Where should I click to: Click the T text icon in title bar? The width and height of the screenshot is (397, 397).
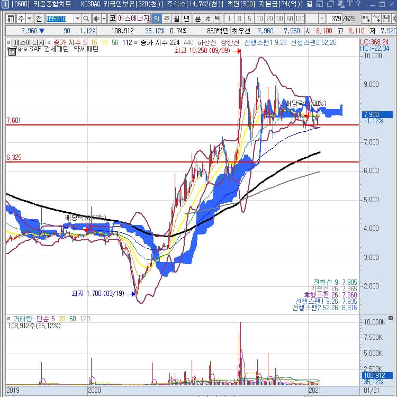(350, 4)
